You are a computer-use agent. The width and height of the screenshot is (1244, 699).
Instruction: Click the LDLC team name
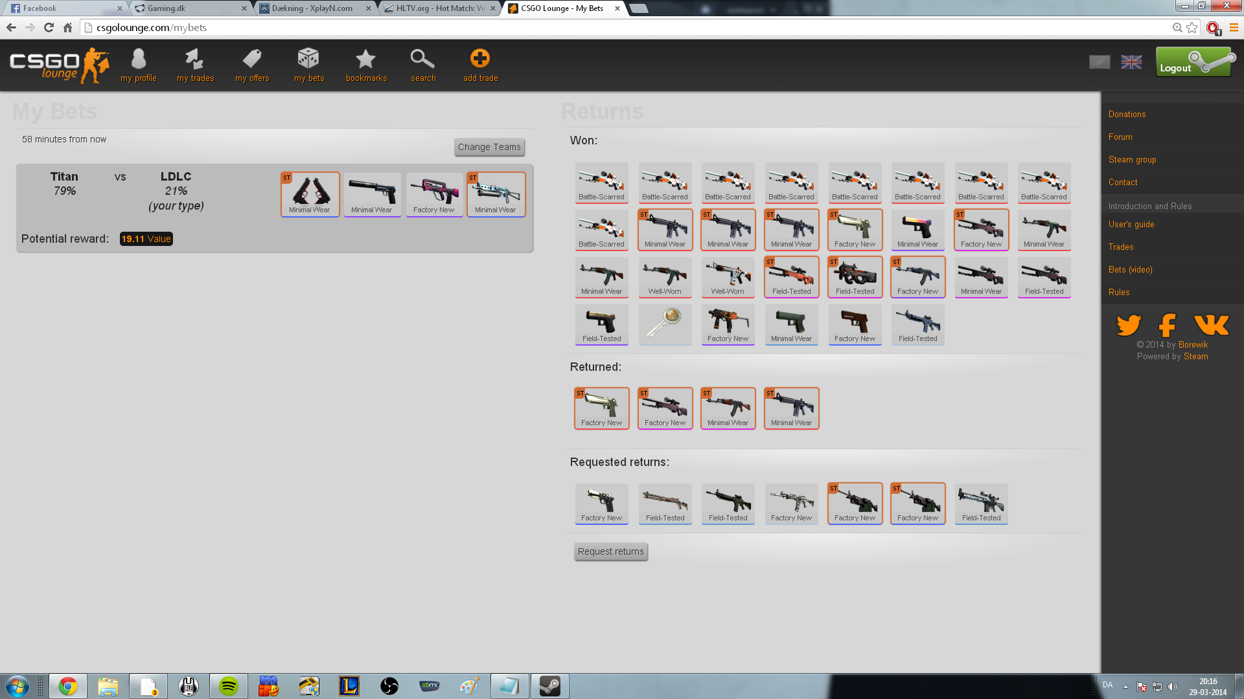[x=176, y=177]
